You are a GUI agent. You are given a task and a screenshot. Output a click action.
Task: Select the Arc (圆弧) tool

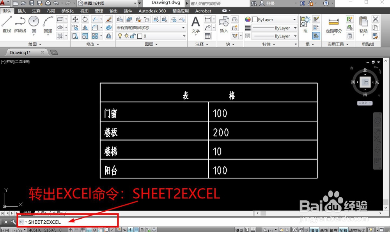pyautogui.click(x=48, y=24)
